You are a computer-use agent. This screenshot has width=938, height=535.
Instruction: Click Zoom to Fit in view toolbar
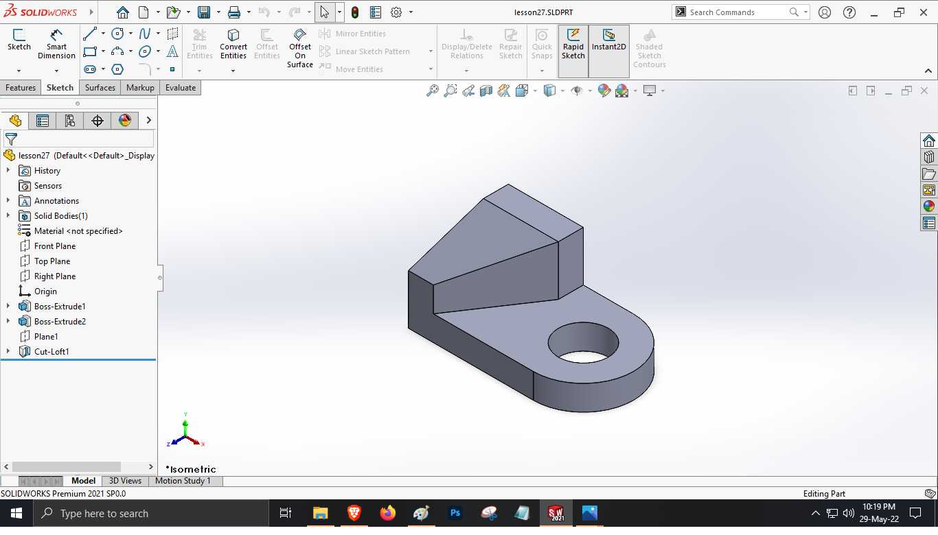(x=432, y=91)
